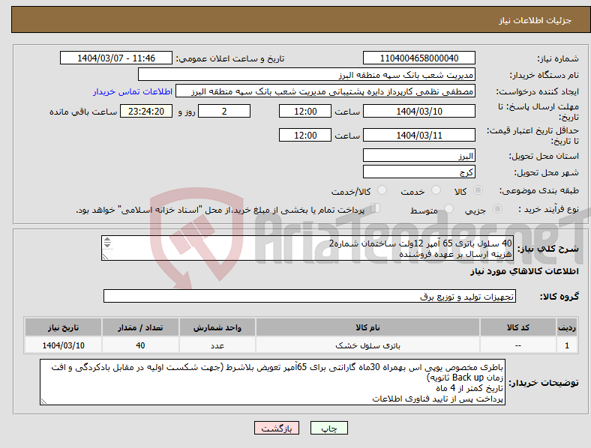Click the remaining days field showing 2
This screenshot has height=448, width=591.
pyautogui.click(x=224, y=111)
